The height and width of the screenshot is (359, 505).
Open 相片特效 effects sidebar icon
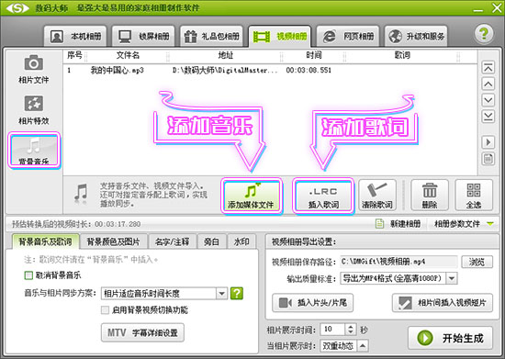click(x=34, y=110)
